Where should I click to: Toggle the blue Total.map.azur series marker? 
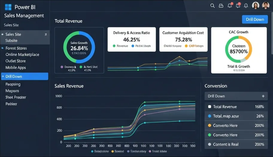coord(210,116)
